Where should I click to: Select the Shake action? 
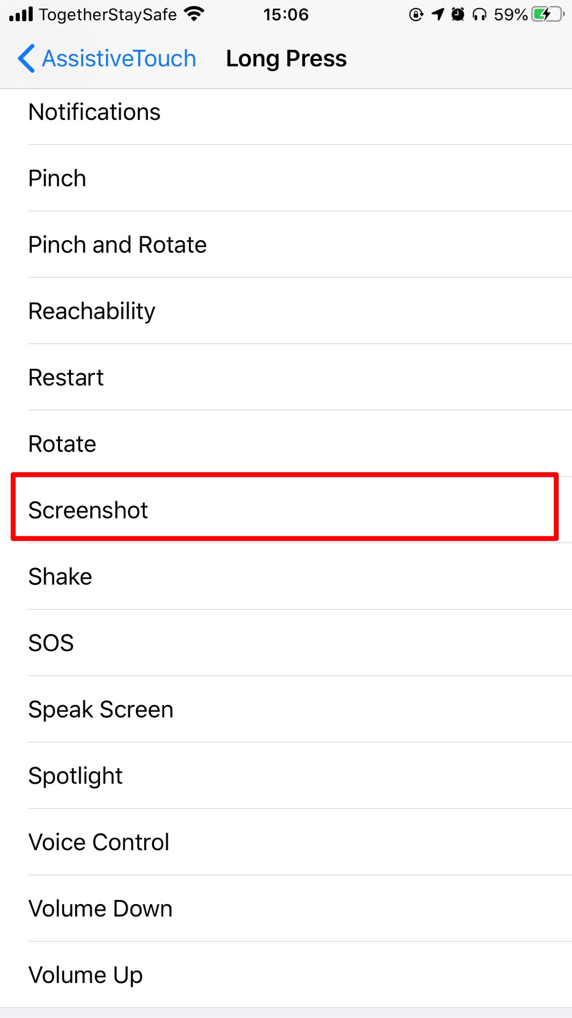(x=285, y=577)
